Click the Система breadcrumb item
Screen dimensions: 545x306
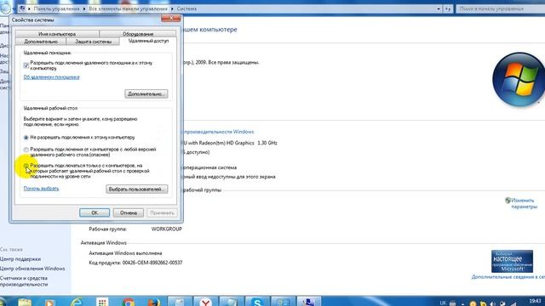[186, 8]
